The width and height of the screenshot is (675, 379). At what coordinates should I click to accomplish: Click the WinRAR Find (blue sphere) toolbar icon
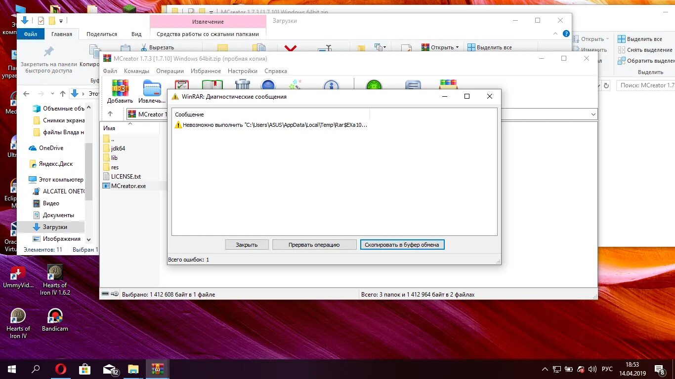point(268,85)
